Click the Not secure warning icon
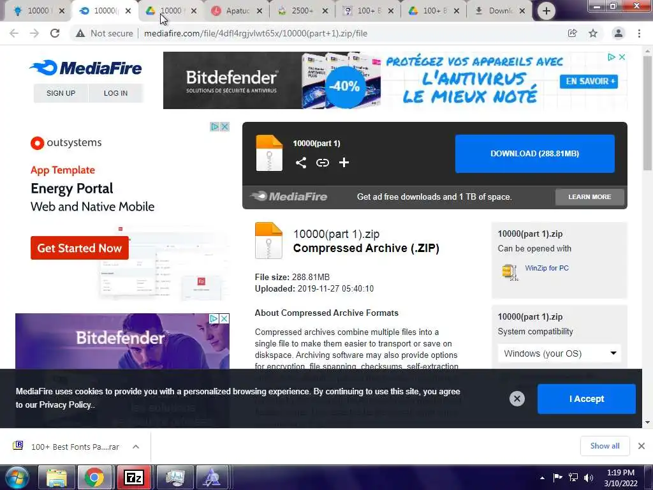653x490 pixels. [x=80, y=33]
